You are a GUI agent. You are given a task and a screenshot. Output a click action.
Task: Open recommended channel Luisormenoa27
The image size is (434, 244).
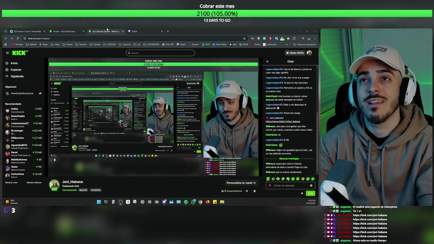[23, 125]
